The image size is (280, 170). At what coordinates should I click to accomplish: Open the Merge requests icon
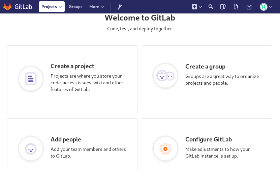pyautogui.click(x=236, y=7)
